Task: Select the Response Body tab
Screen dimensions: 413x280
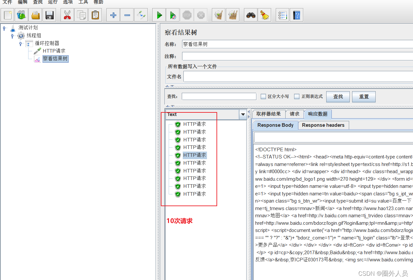Action: point(275,125)
